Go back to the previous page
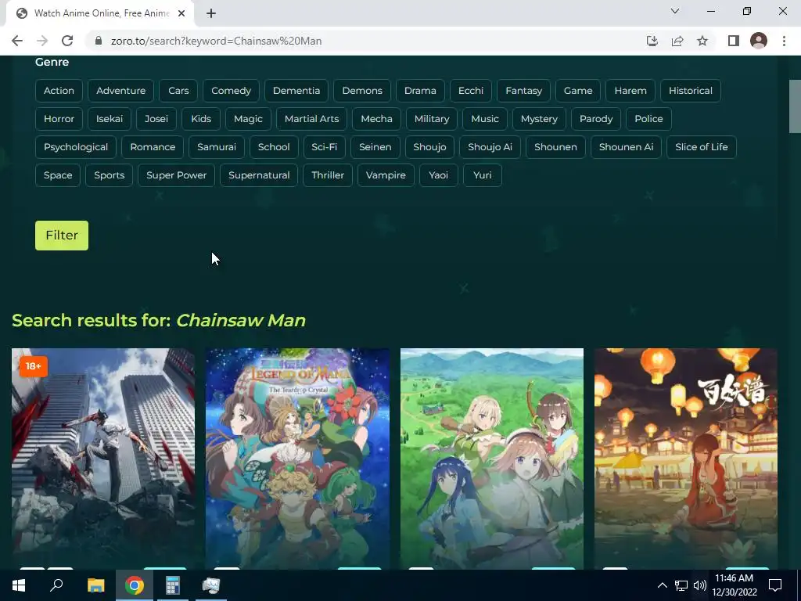Image resolution: width=801 pixels, height=601 pixels. (x=17, y=41)
